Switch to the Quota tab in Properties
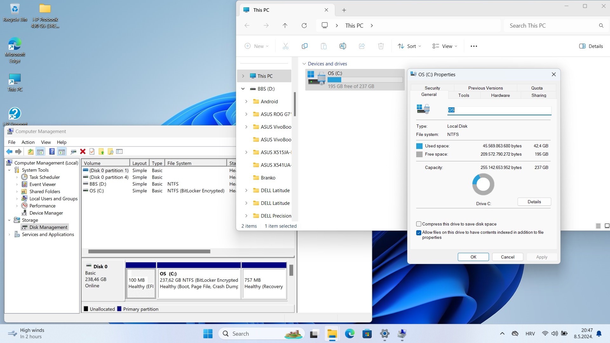610x343 pixels. [x=537, y=88]
